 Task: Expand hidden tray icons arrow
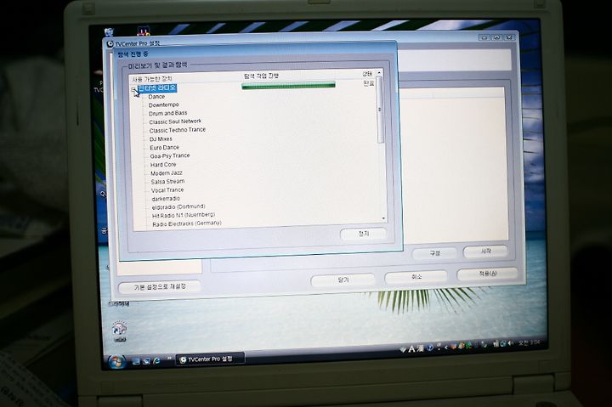[x=446, y=347]
